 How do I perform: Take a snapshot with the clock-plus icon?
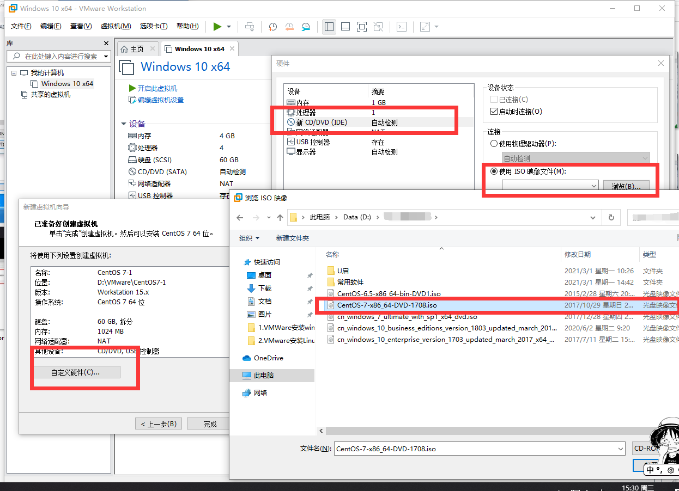[x=272, y=26]
